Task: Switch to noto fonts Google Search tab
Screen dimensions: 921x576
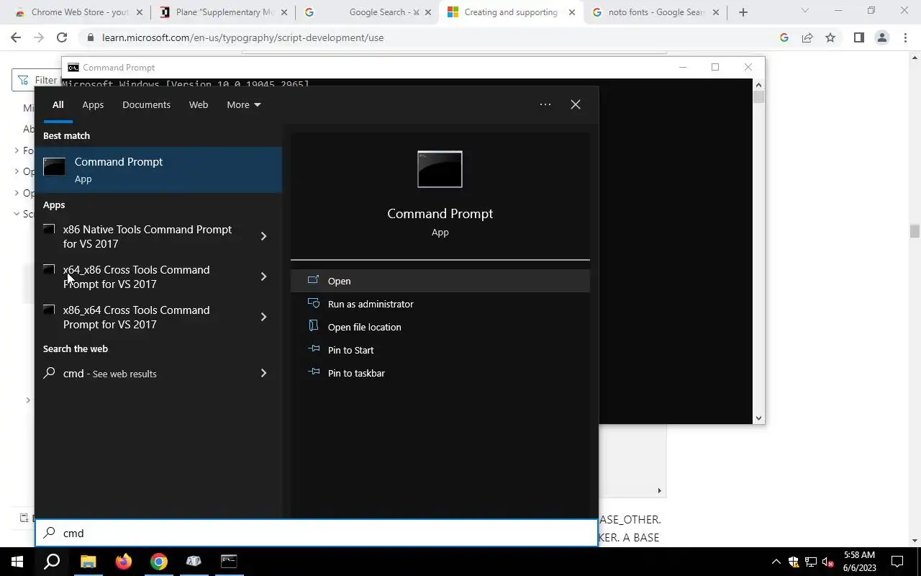Action: [657, 12]
